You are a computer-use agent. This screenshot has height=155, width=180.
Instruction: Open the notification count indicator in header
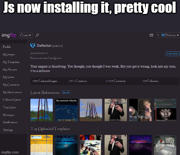tap(158, 35)
